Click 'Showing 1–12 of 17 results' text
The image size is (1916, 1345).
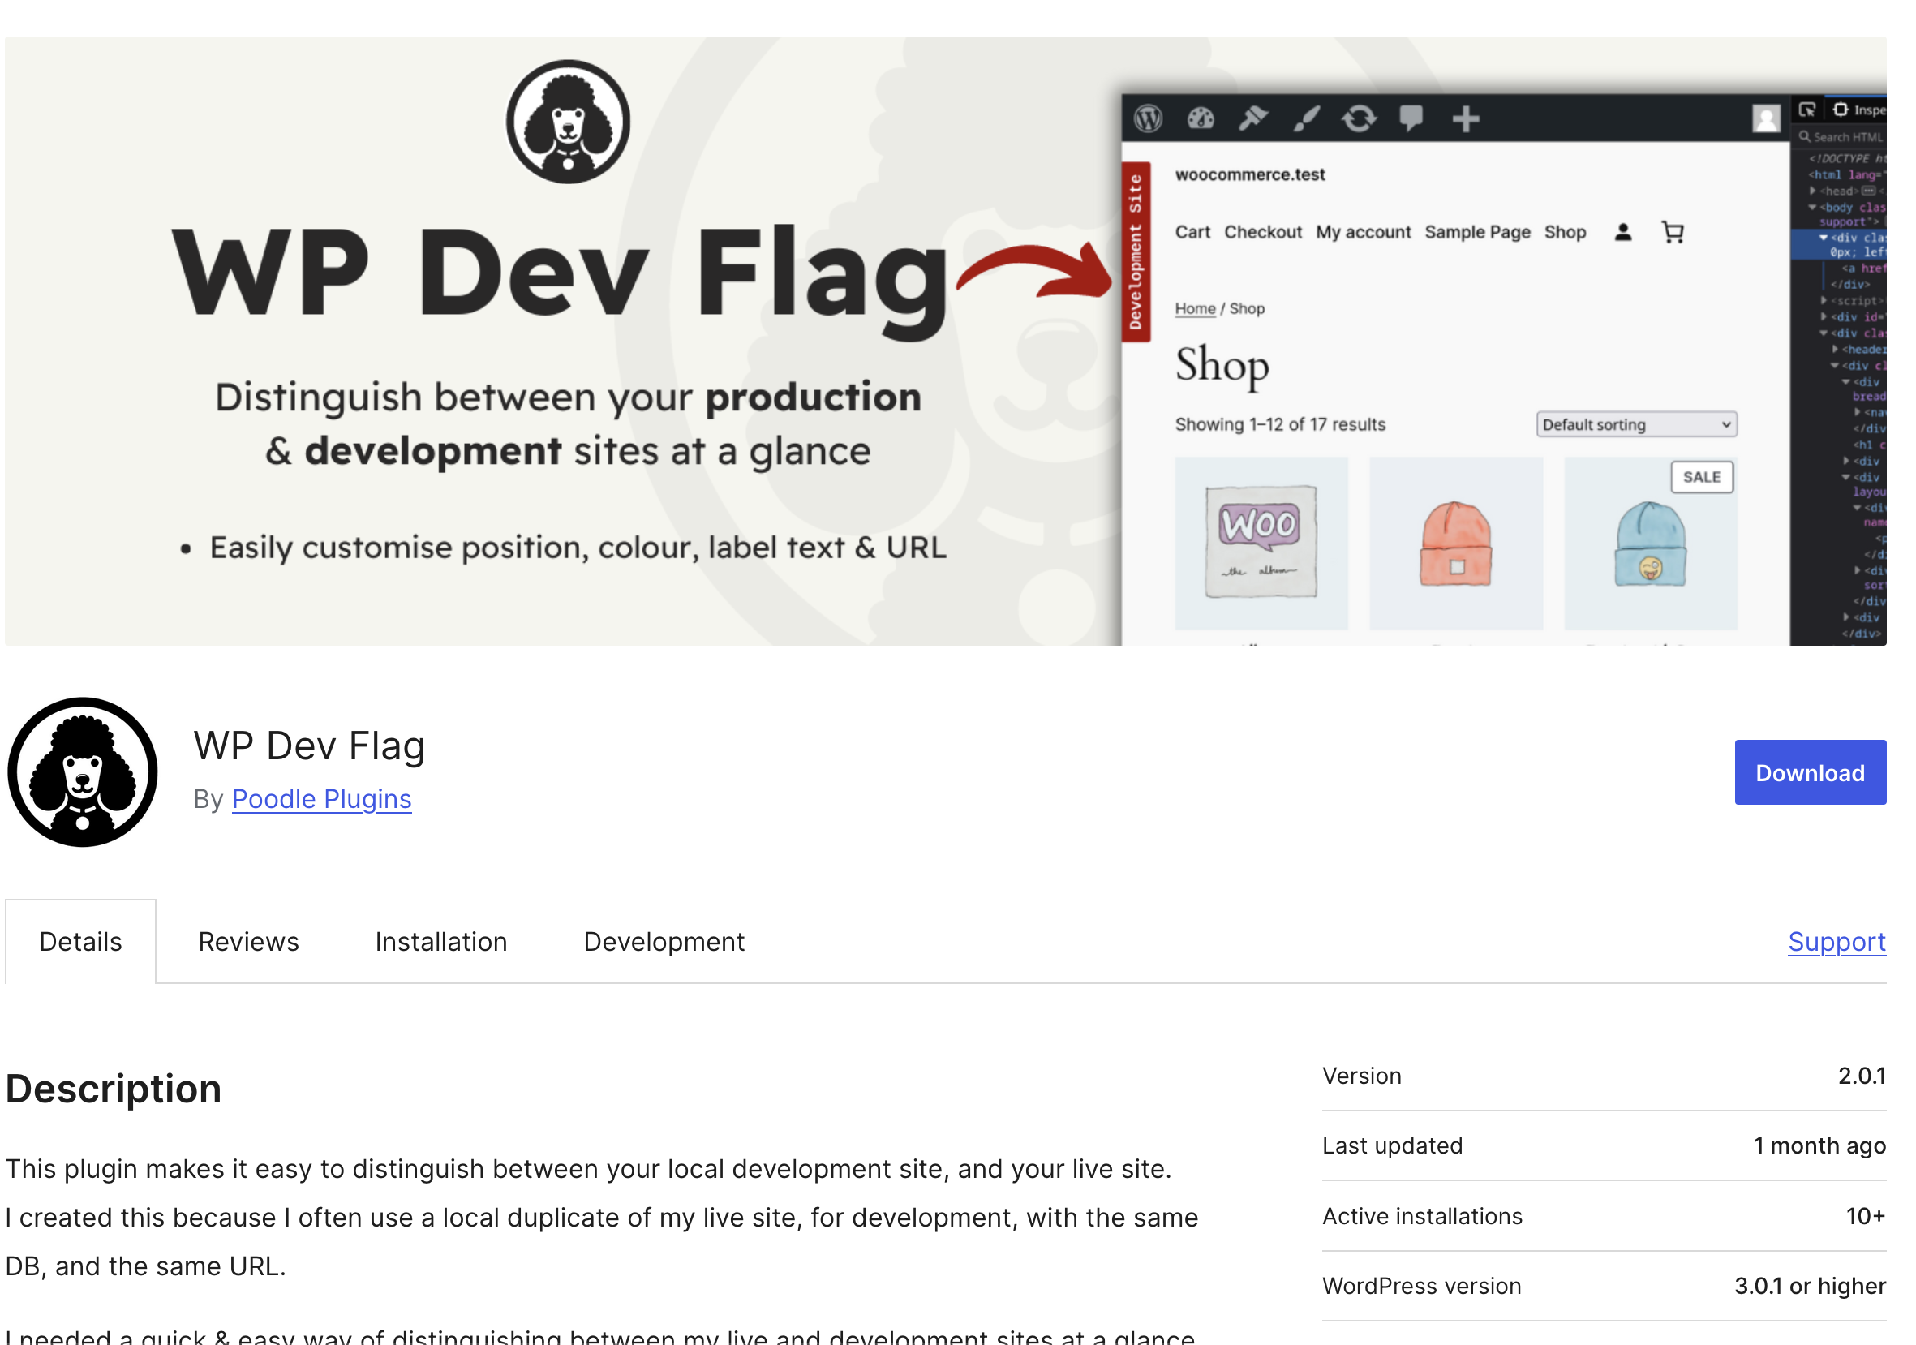1280,425
